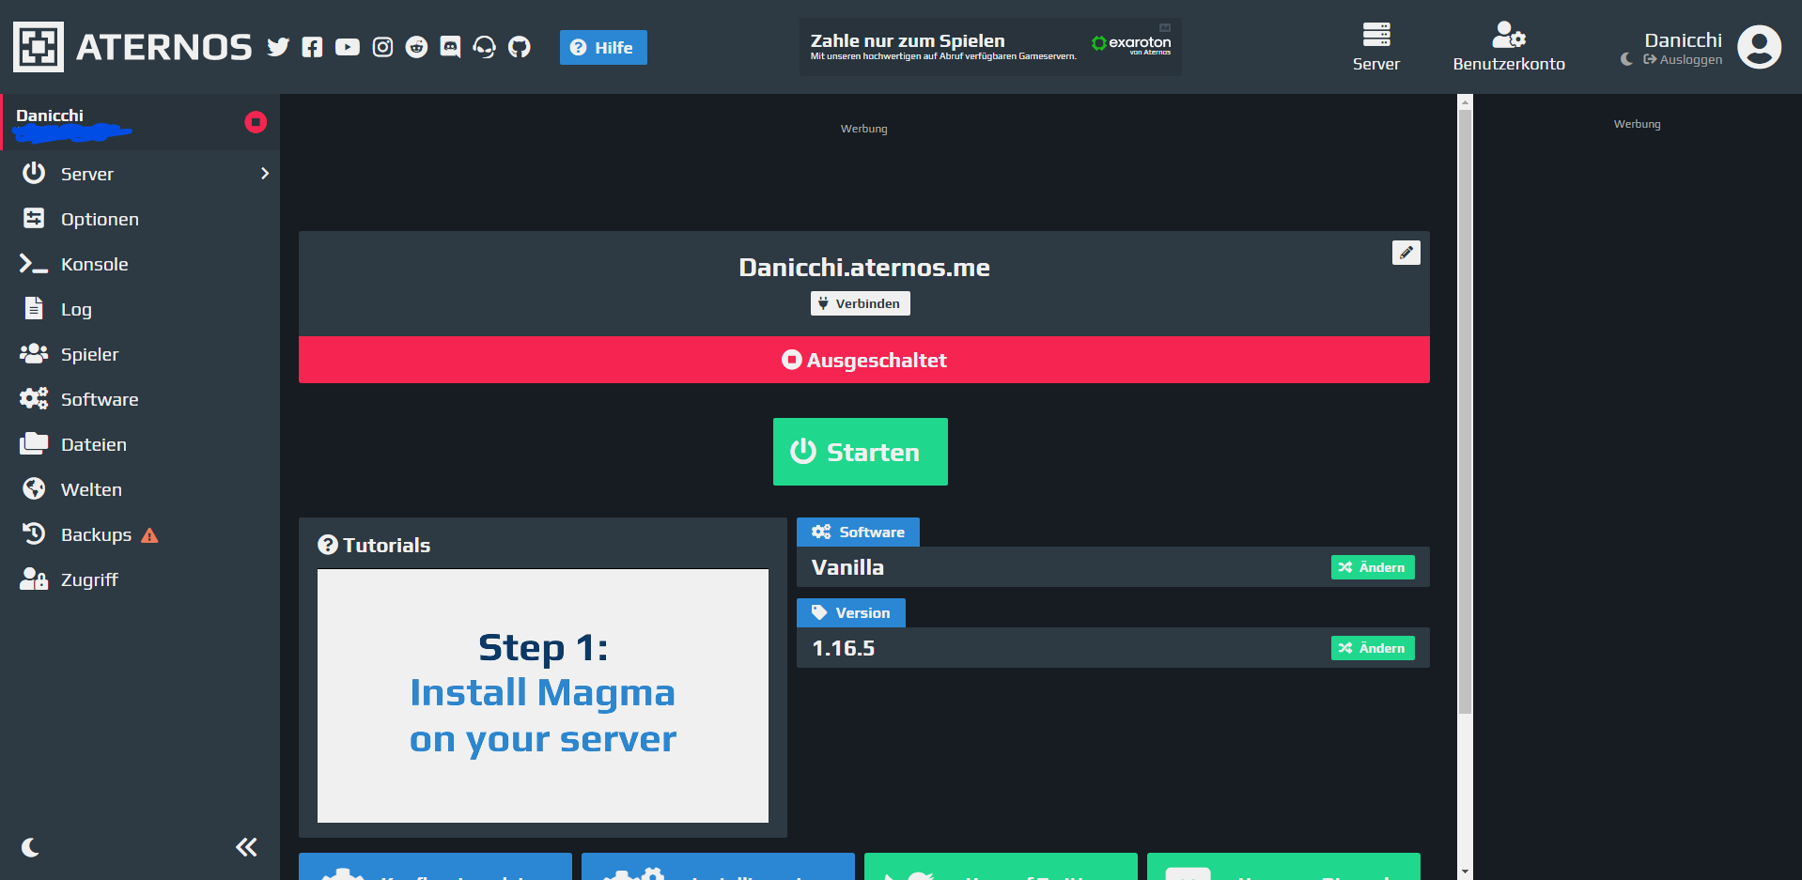Screen dimensions: 1802x880
Task: Toggle the moon icon beside Ausloggen
Action: coord(1626,59)
